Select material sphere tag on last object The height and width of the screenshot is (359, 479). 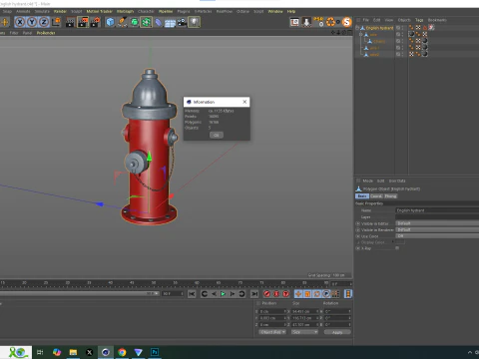425,54
